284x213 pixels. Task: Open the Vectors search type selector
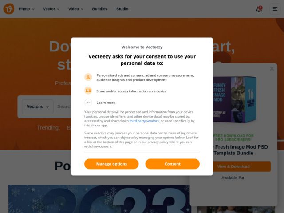point(38,106)
